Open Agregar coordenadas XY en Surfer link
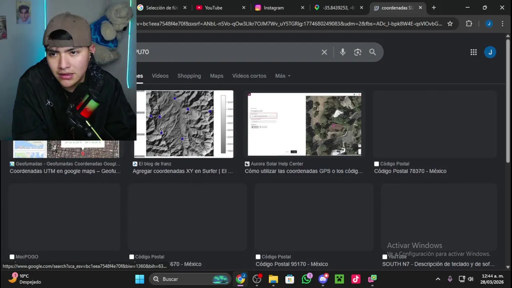This screenshot has height=288, width=512. click(x=183, y=171)
